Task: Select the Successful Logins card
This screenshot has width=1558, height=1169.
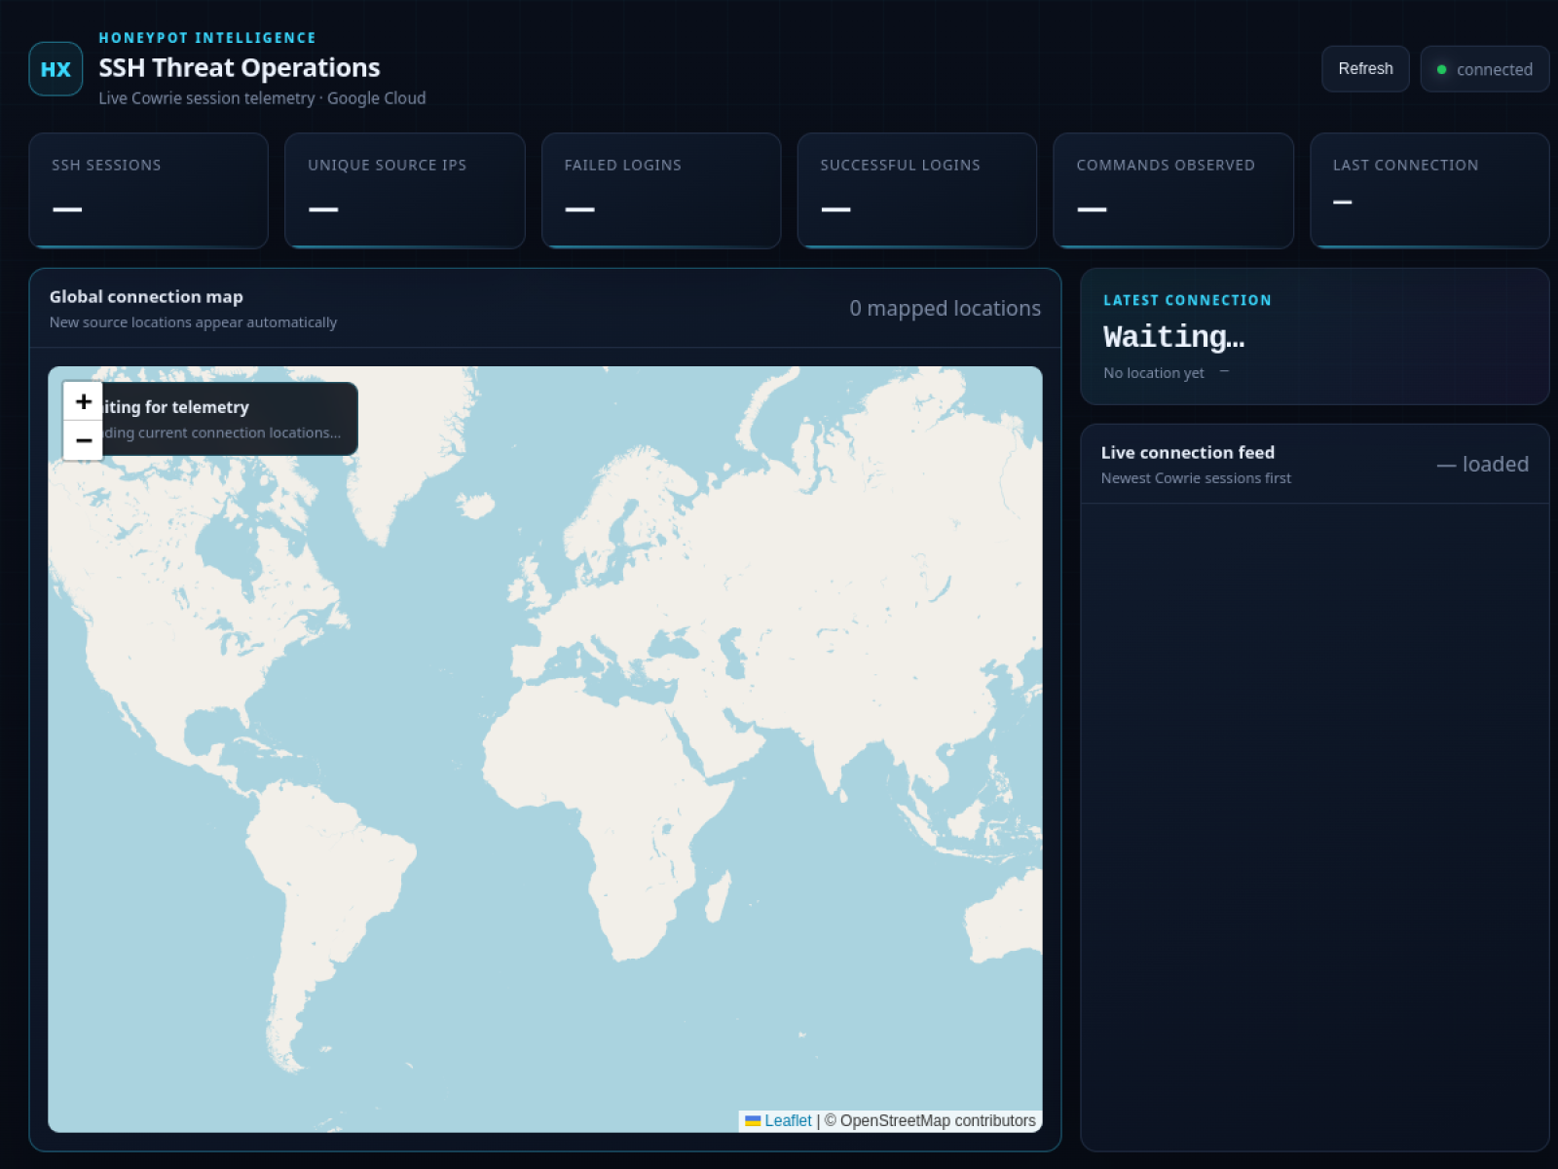Action: pos(917,191)
